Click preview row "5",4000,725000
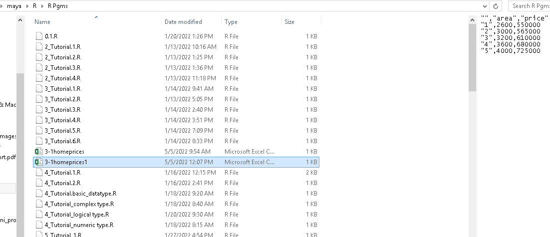Screen dimensions: 550x237 coord(511,51)
